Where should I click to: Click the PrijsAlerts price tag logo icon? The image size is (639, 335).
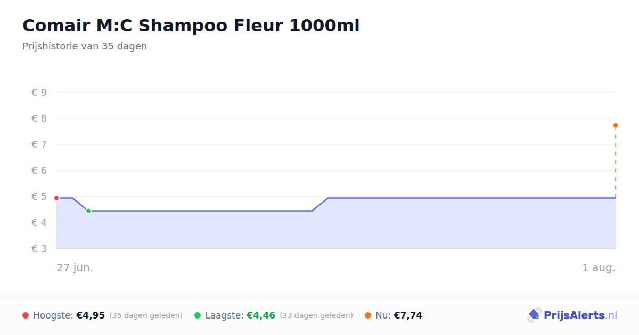pos(534,315)
